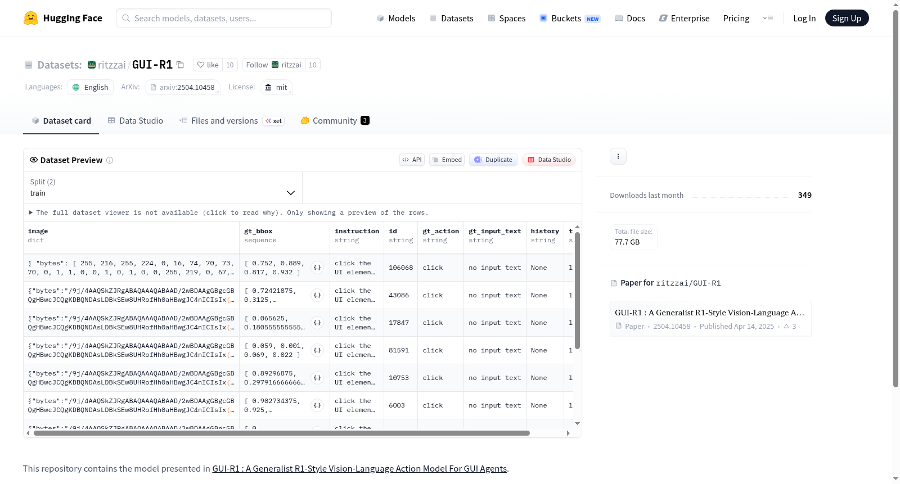This screenshot has height=484, width=900.
Task: Copy the dataset name GUI-R1 with the copy icon
Action: pyautogui.click(x=180, y=65)
